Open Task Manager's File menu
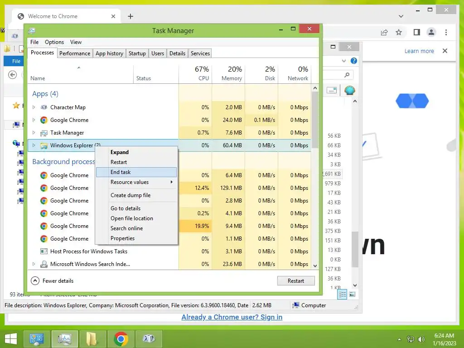 (x=34, y=42)
